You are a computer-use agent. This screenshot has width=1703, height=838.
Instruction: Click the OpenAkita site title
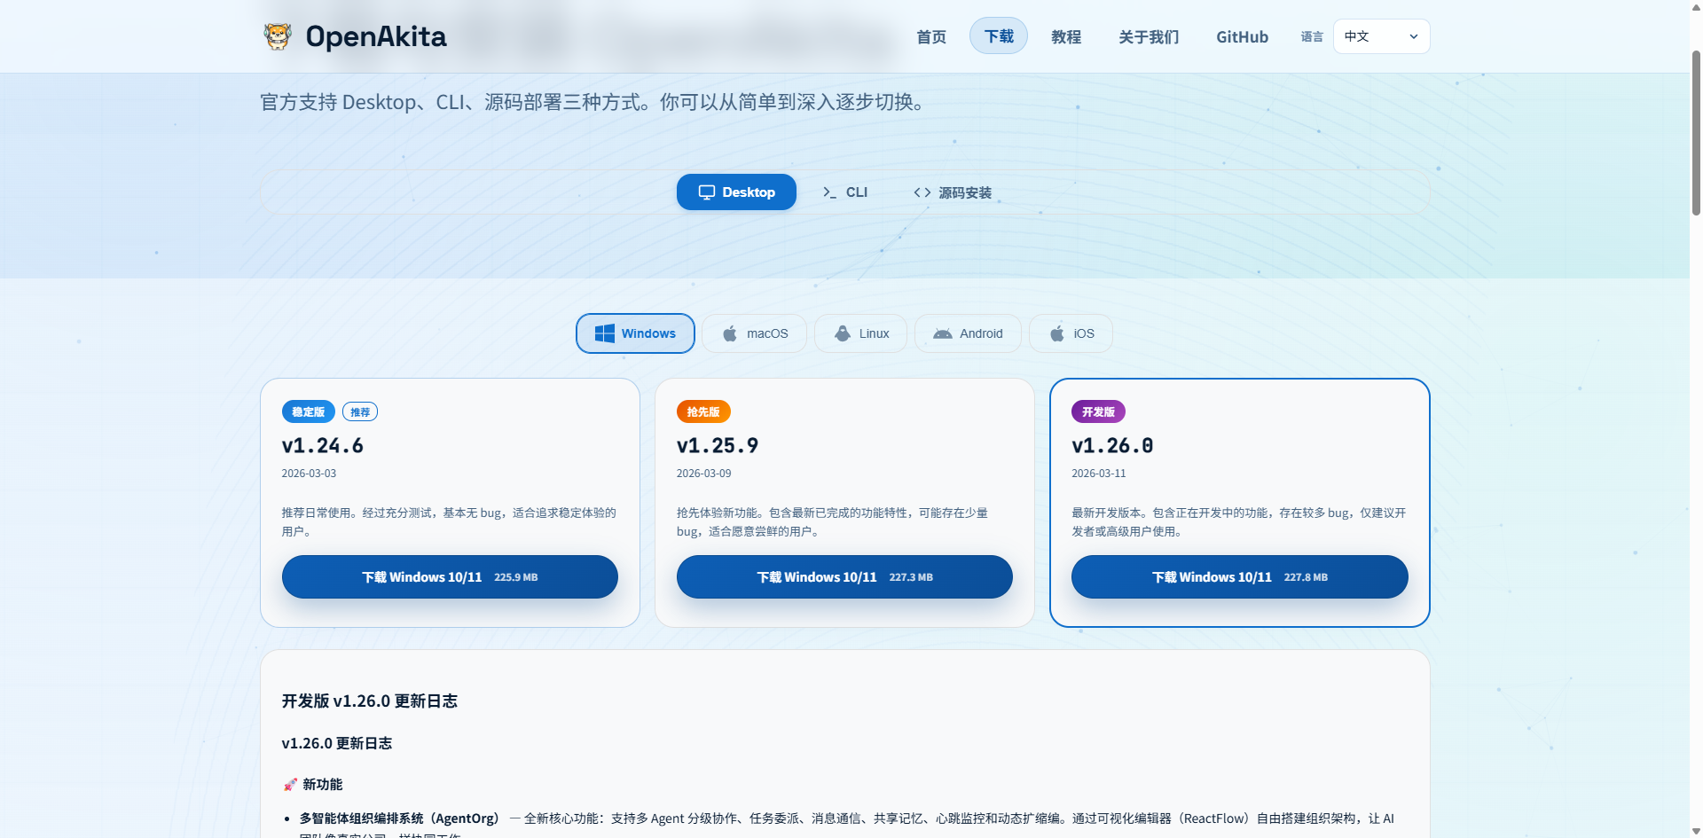[x=376, y=36]
